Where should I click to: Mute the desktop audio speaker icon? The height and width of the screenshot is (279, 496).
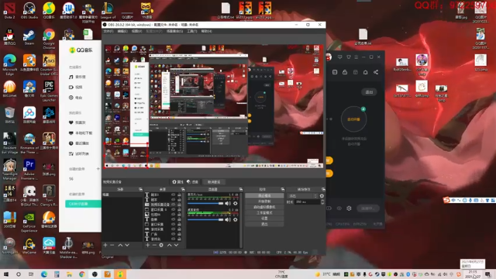click(x=228, y=219)
